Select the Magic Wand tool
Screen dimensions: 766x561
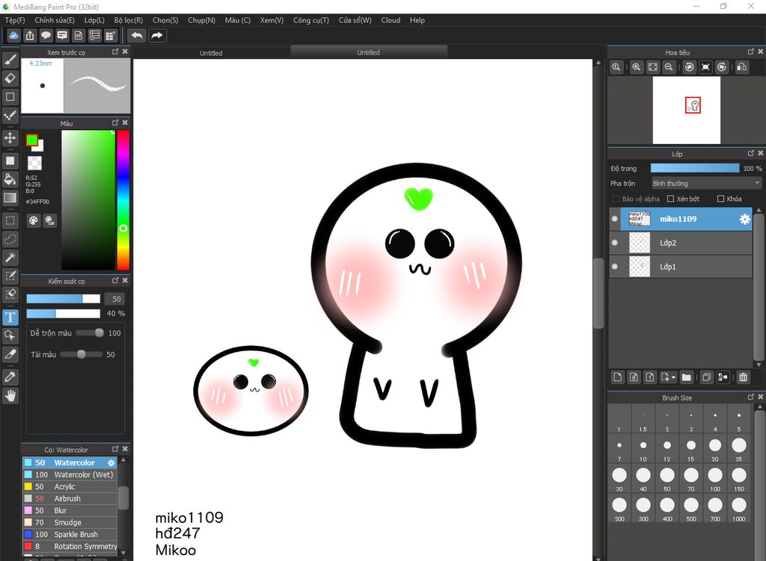(10, 257)
